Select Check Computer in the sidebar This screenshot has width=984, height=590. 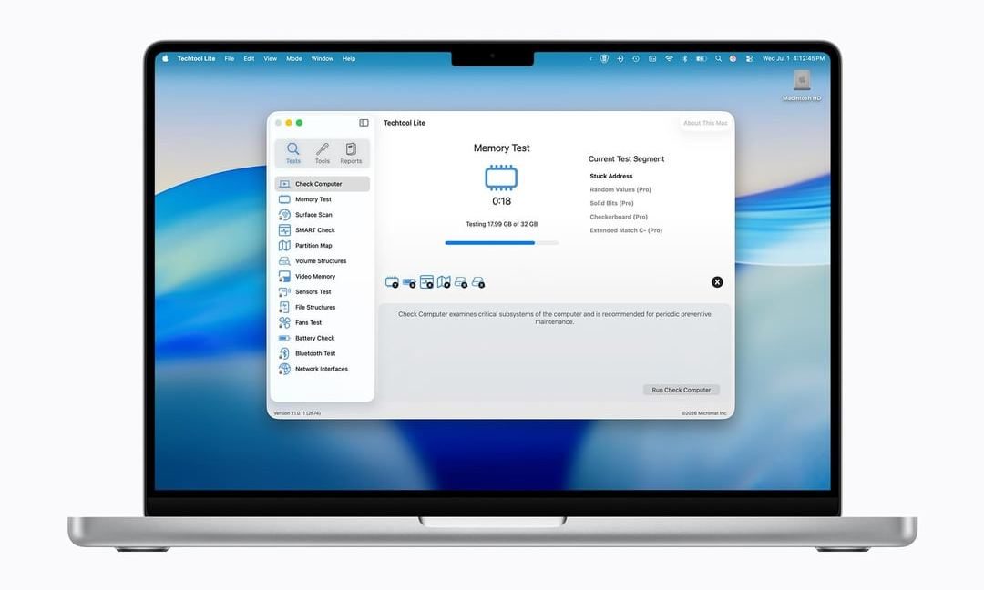(x=322, y=184)
